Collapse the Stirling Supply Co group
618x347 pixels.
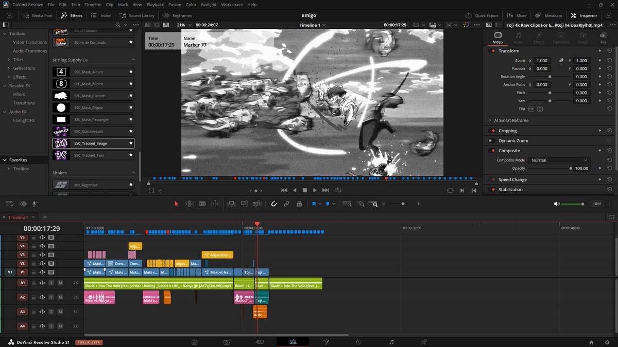(x=133, y=60)
